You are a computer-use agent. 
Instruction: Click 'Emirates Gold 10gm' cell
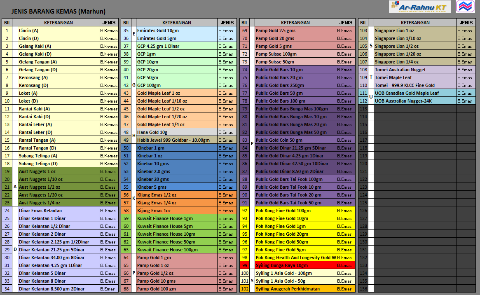pos(177,30)
